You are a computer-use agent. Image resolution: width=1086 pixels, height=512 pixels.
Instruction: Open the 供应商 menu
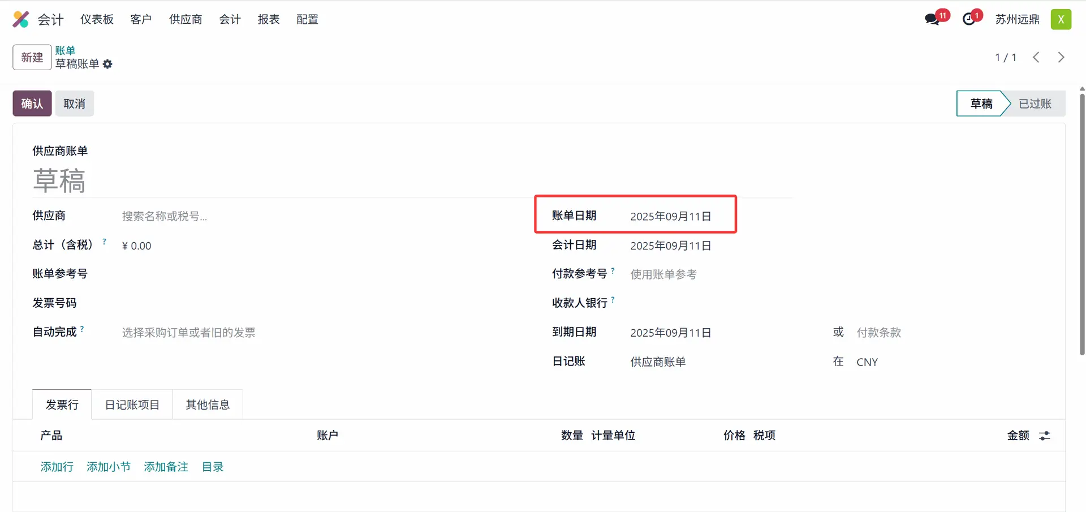(186, 19)
